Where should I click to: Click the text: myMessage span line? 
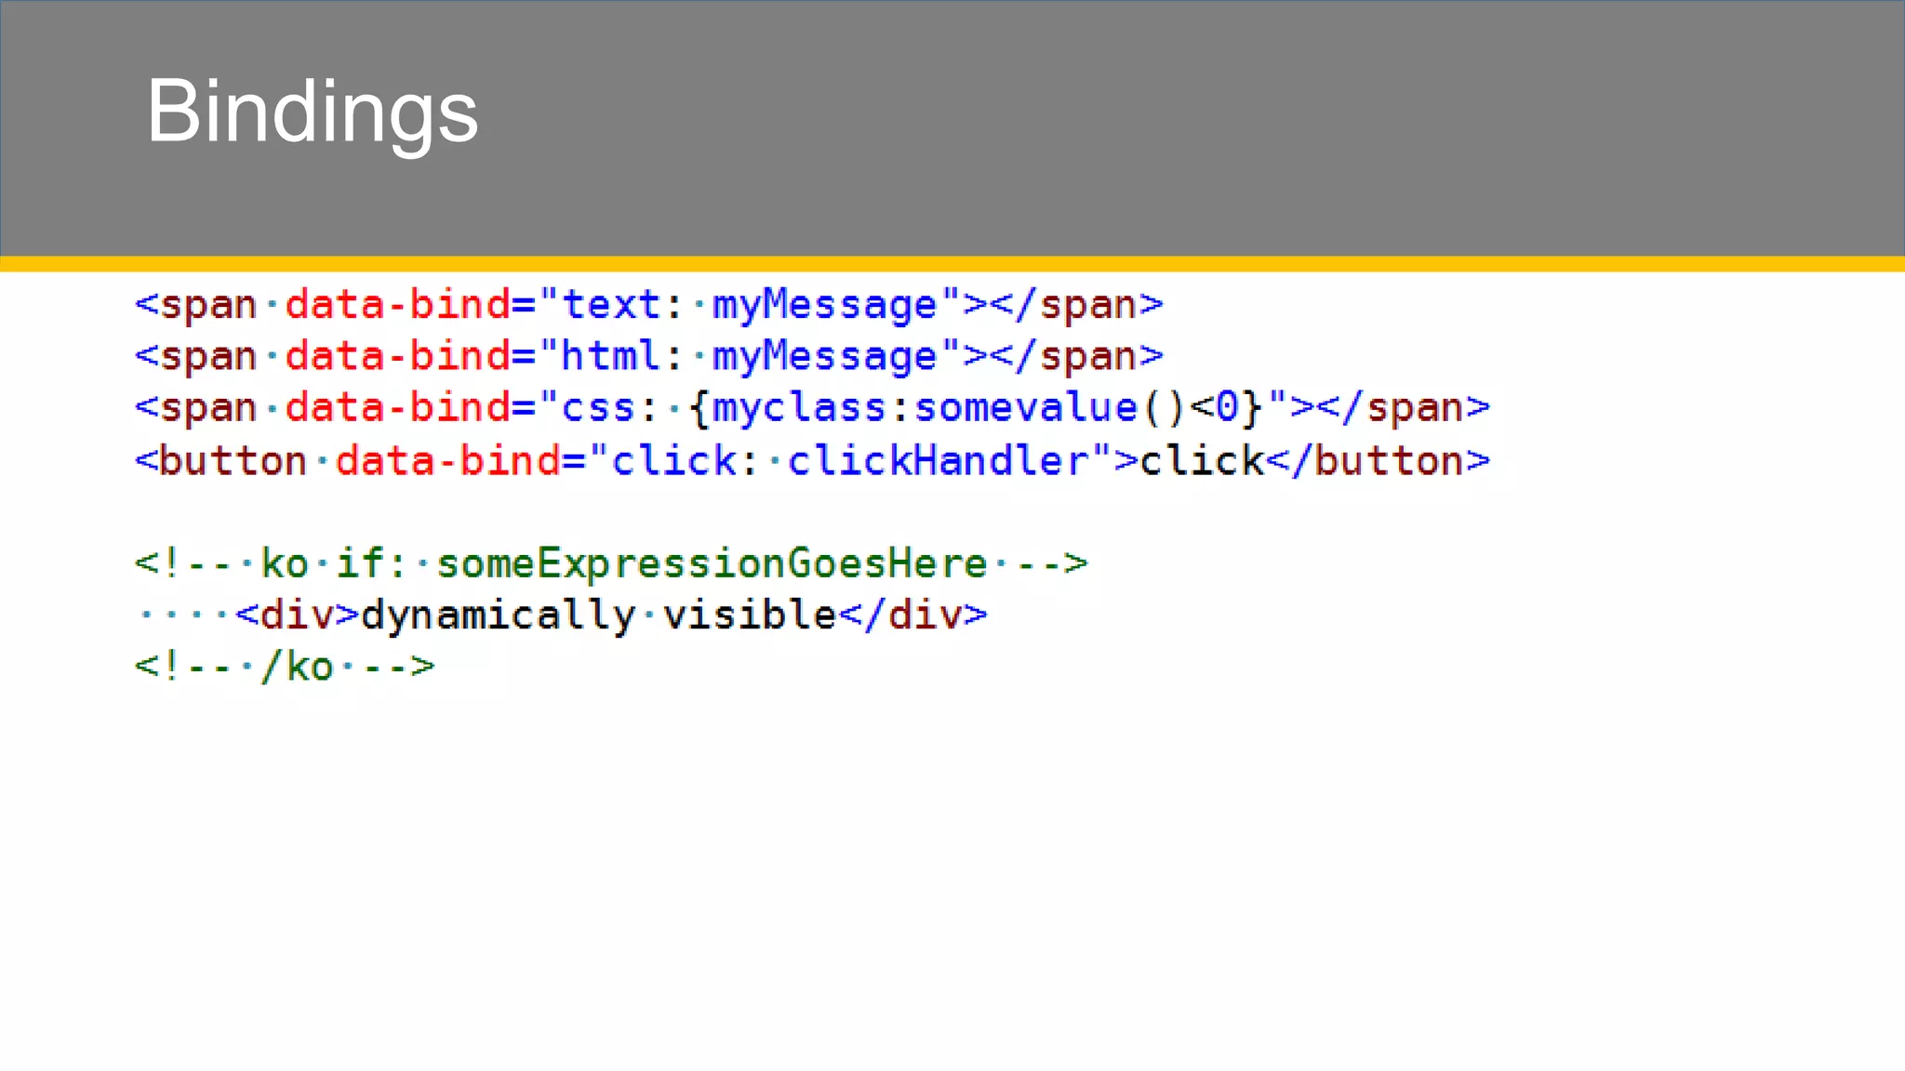(x=648, y=305)
